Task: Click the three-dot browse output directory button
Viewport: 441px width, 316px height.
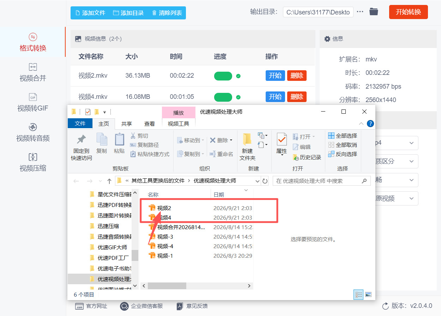Action: (x=360, y=12)
